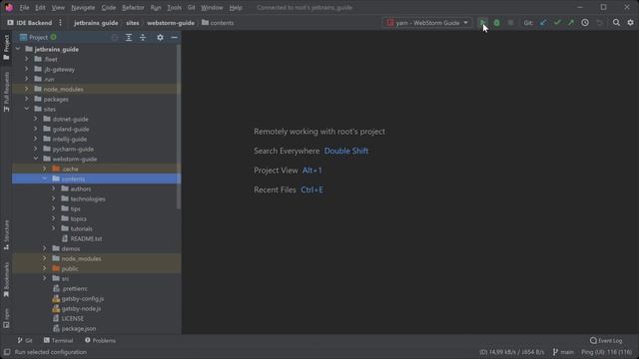Viewport: 639px width, 359px height.
Task: Toggle tool window bars status bar icon
Action: (7, 352)
